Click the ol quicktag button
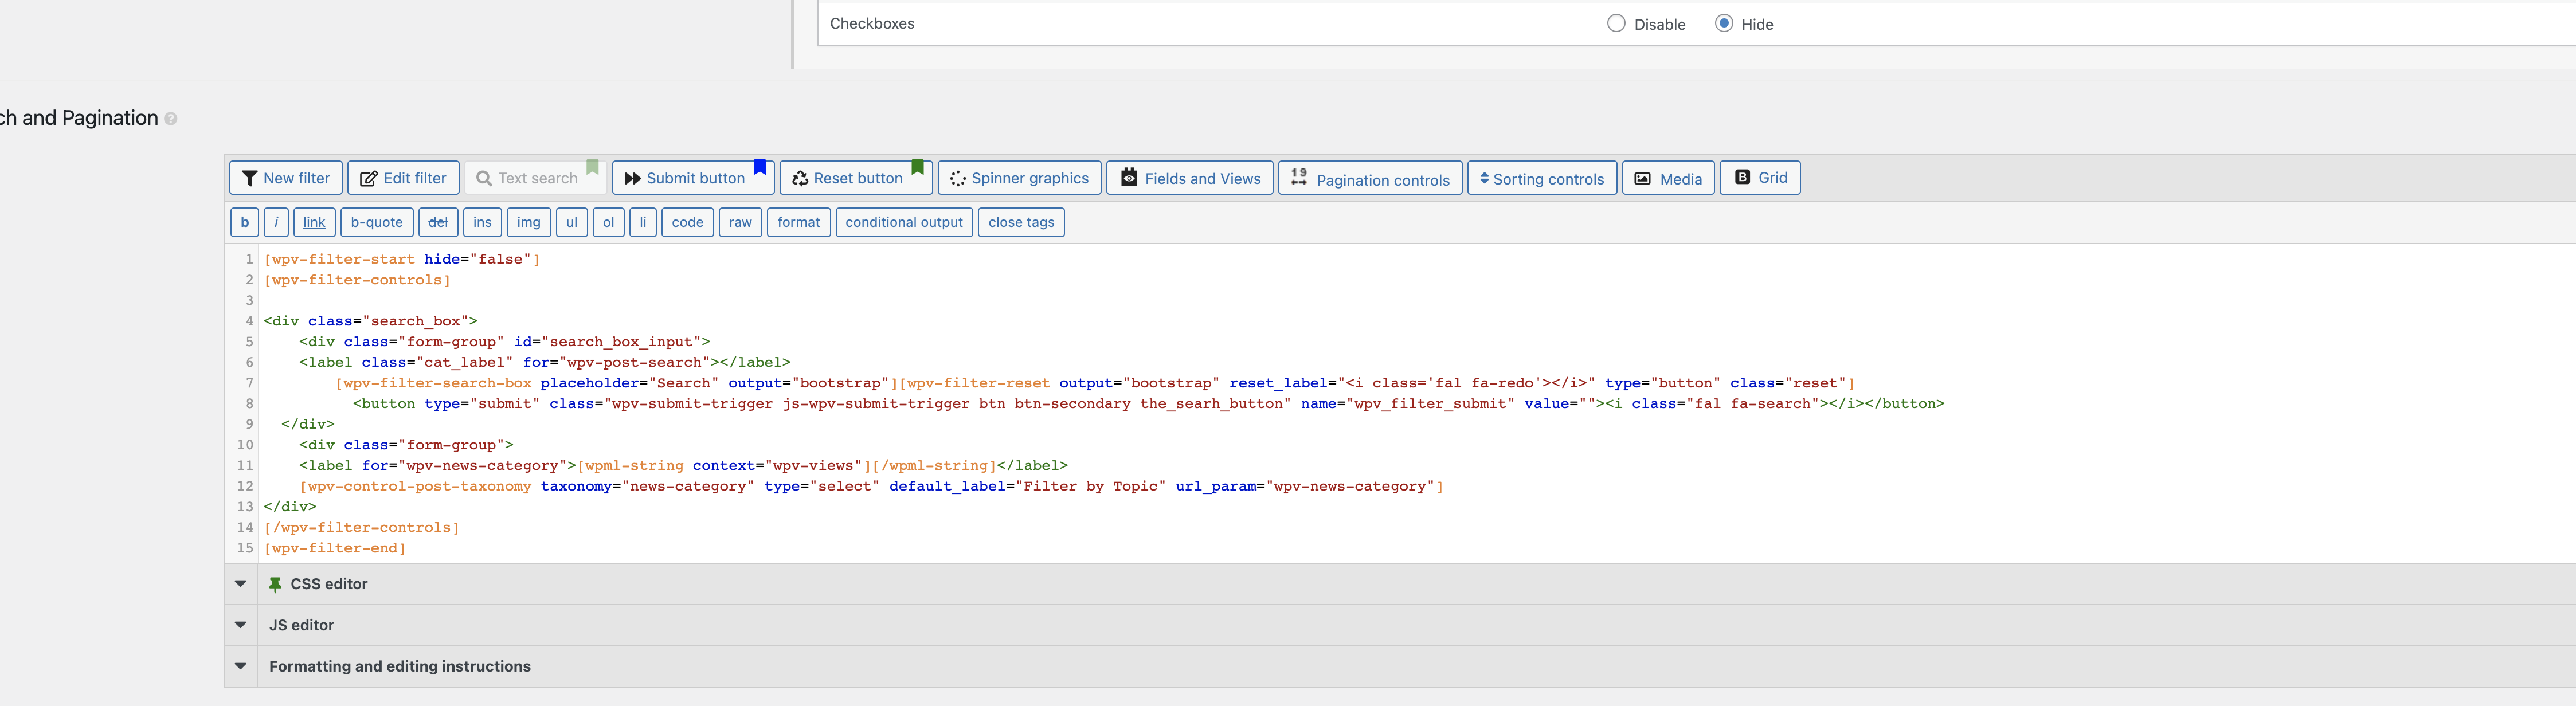 609,222
